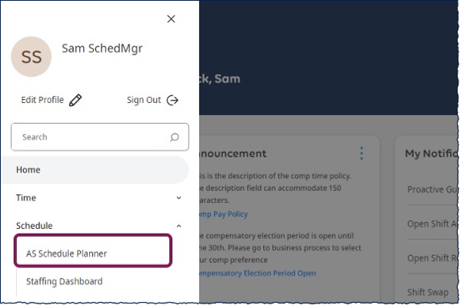The image size is (460, 305).
Task: Open Compensatory Election Period Open link
Action: (258, 273)
